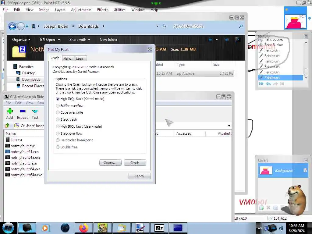The width and height of the screenshot is (312, 234).
Task: Open the View menu in 7-Zip window
Action: click(x=29, y=103)
